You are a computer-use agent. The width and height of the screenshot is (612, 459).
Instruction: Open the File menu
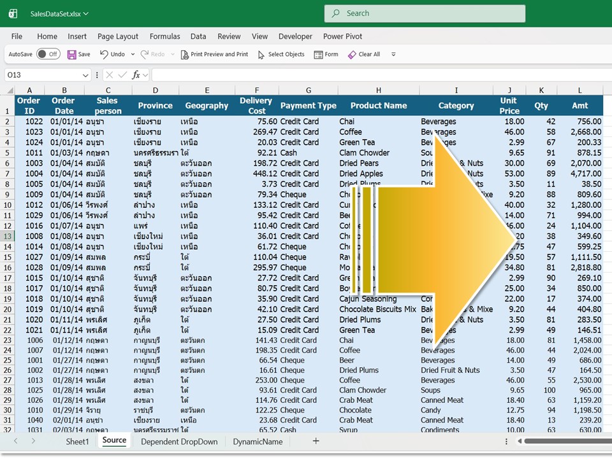coord(17,36)
